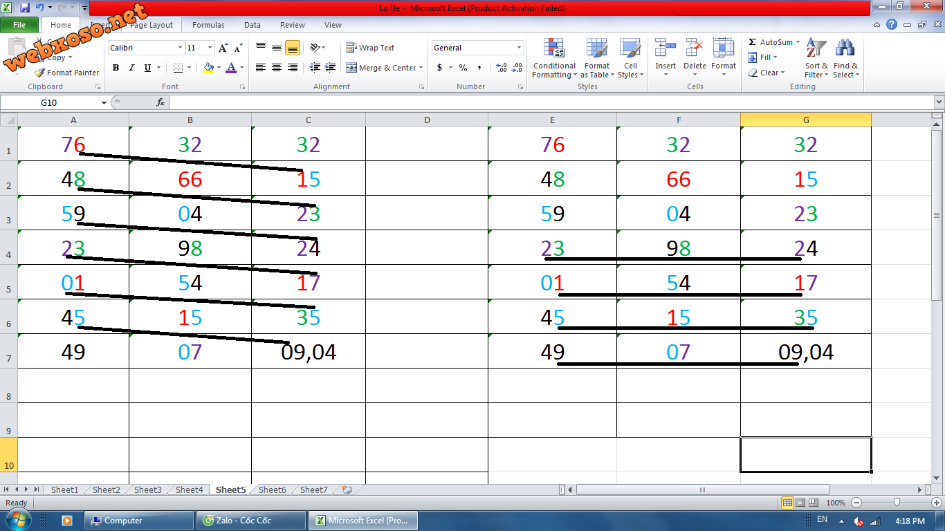Viewport: 945px width, 531px height.
Task: Open Format as Table gallery
Action: click(x=597, y=59)
